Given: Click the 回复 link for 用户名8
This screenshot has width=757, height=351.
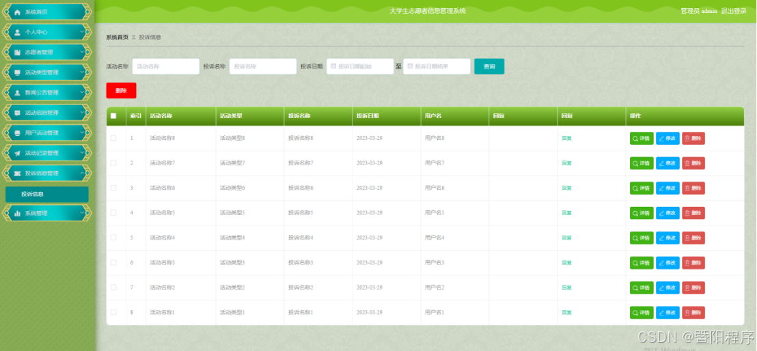Looking at the screenshot, I should click(566, 138).
